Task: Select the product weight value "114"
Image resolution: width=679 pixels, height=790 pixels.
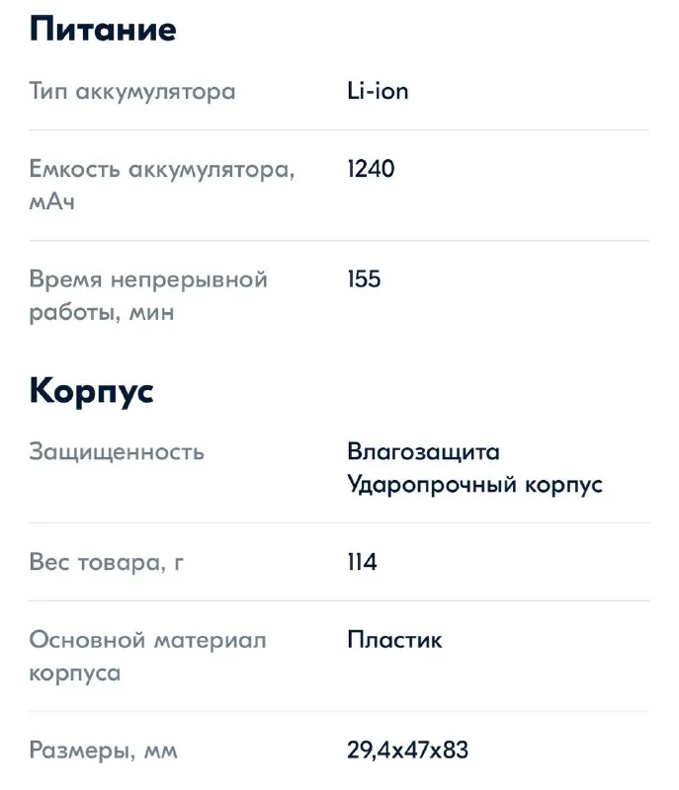Action: [x=362, y=563]
